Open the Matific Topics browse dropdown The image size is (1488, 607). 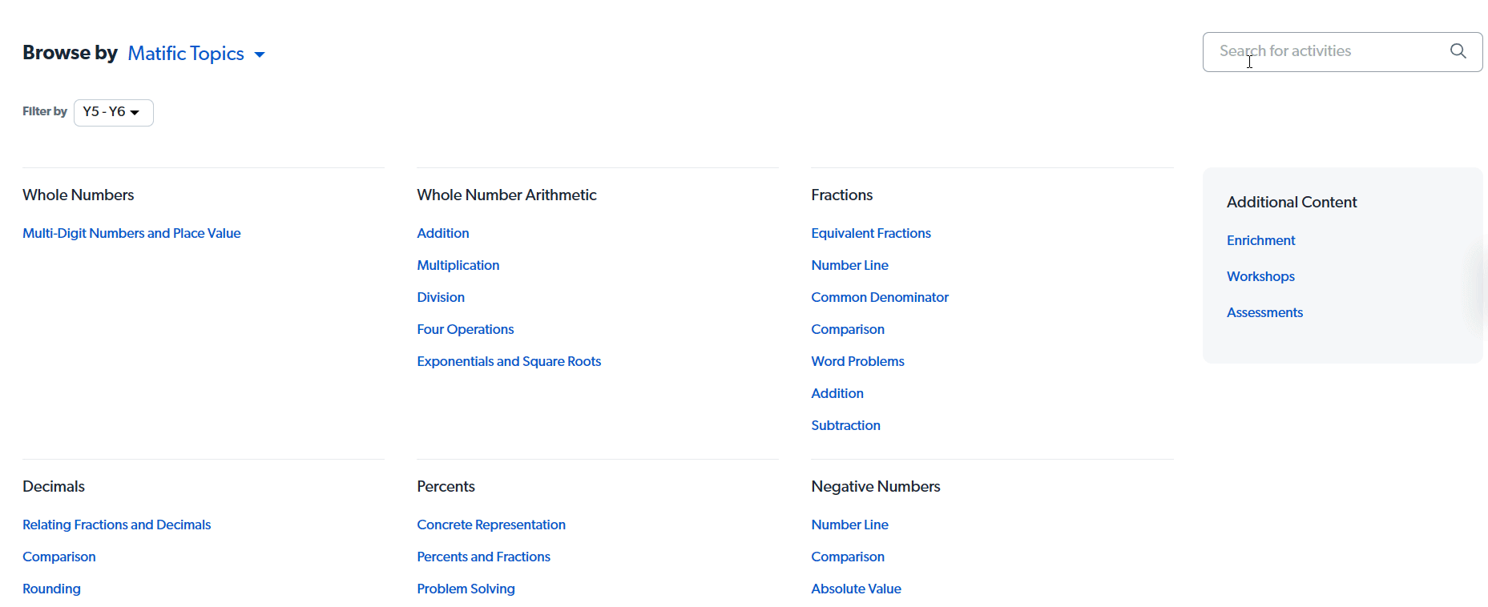coord(196,54)
